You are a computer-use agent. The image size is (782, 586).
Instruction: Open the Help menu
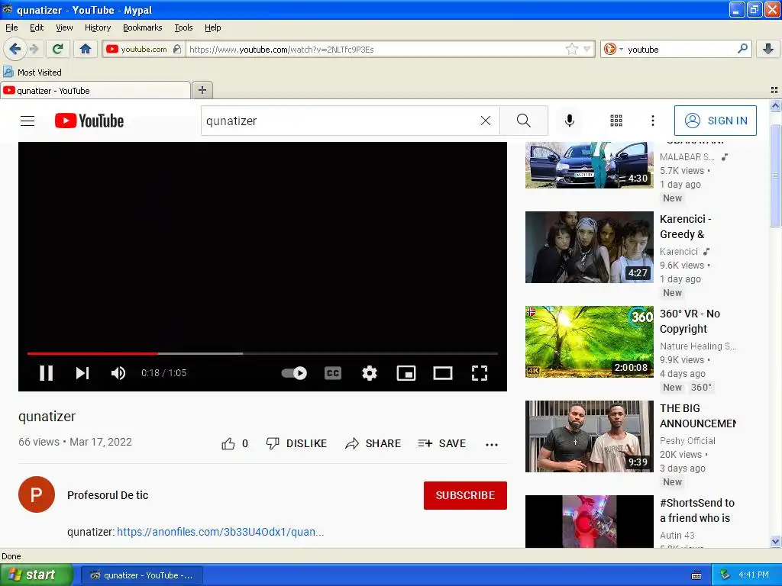(213, 27)
